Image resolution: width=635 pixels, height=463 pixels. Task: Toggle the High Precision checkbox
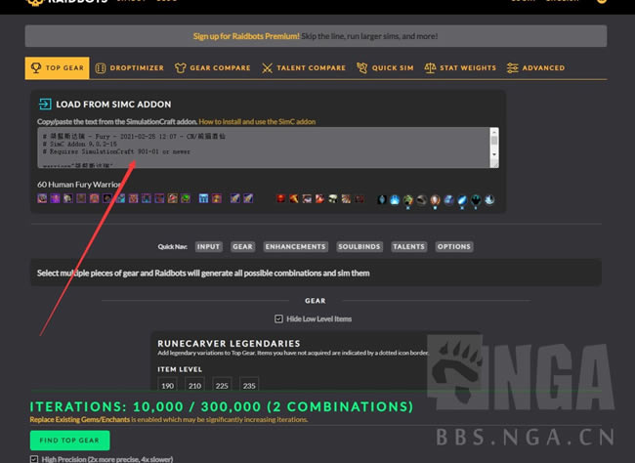click(x=34, y=458)
